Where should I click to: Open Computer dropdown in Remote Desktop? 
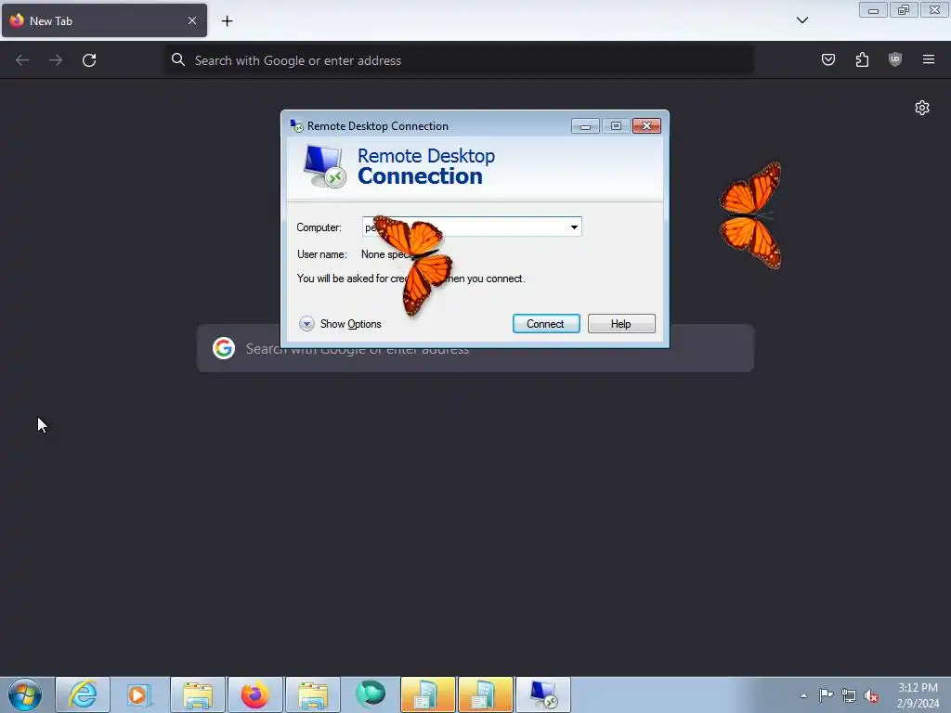click(x=574, y=227)
